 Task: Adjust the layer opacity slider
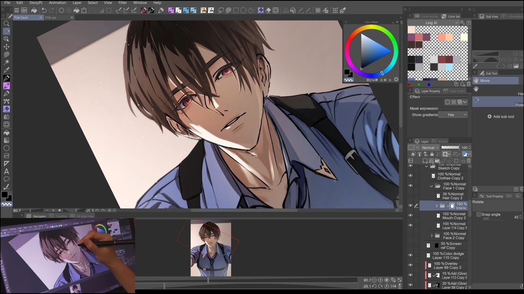point(450,148)
